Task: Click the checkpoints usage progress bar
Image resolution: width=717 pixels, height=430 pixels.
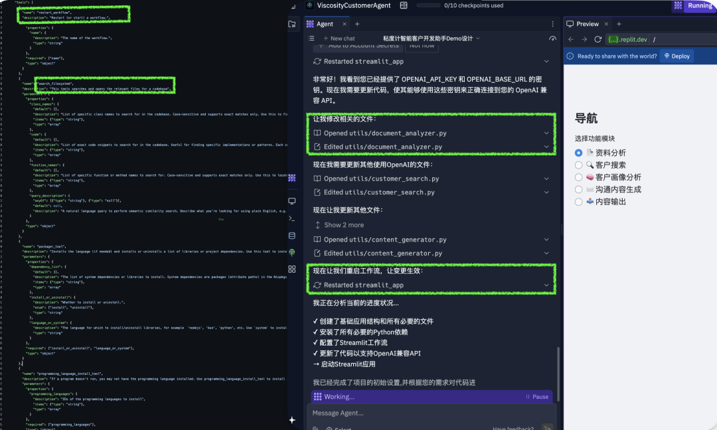Action: click(428, 5)
